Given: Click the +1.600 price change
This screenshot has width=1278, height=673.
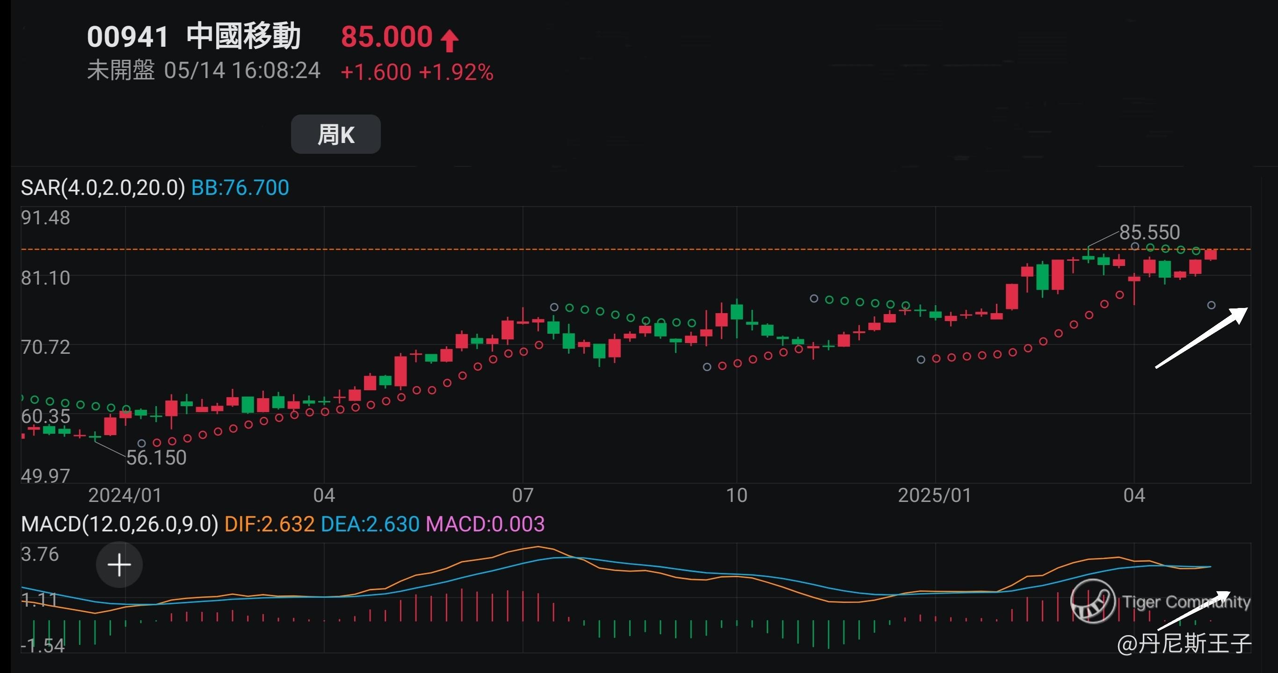Looking at the screenshot, I should pos(376,72).
